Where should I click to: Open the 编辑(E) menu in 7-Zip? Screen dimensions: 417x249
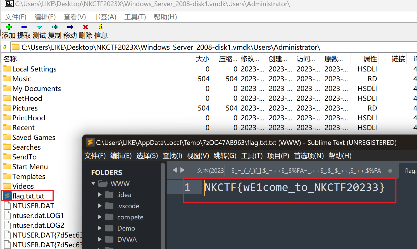point(45,17)
